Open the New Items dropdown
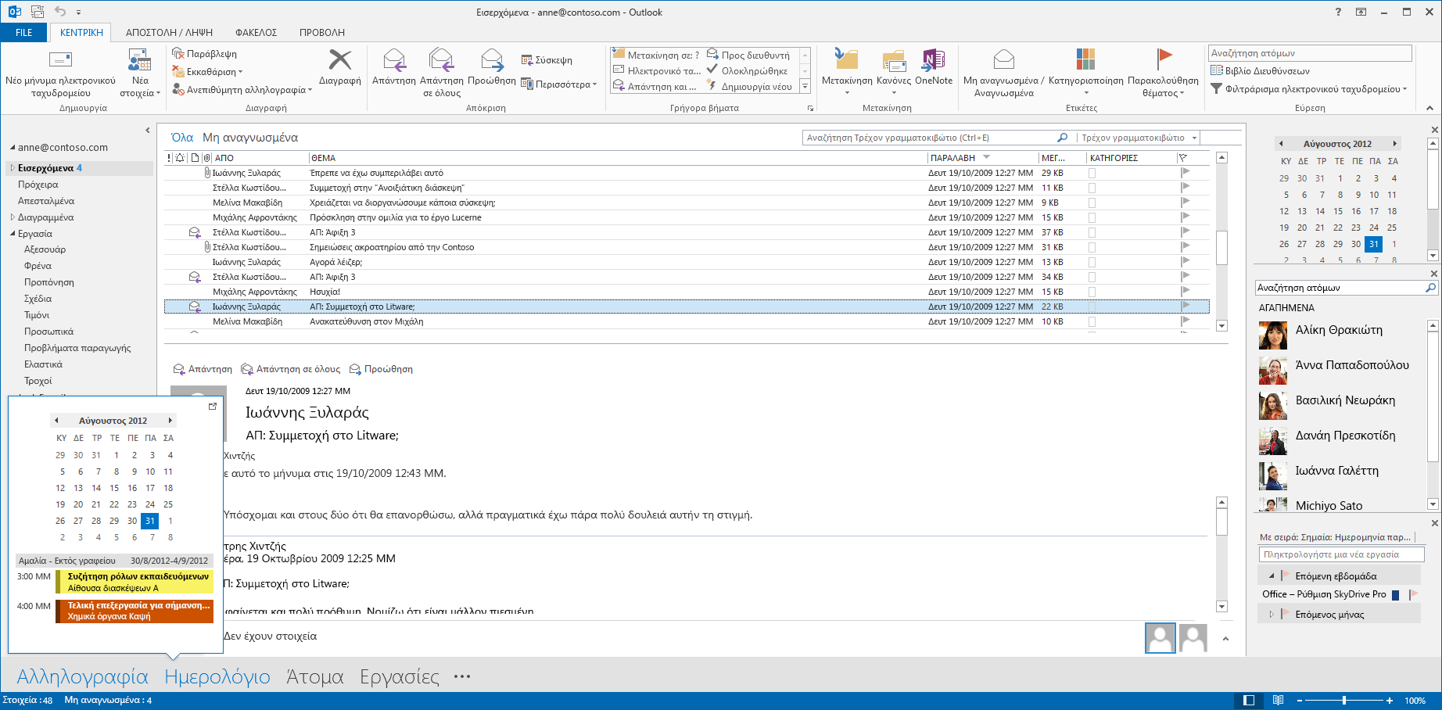Viewport: 1442px width, 710px height. point(140,73)
